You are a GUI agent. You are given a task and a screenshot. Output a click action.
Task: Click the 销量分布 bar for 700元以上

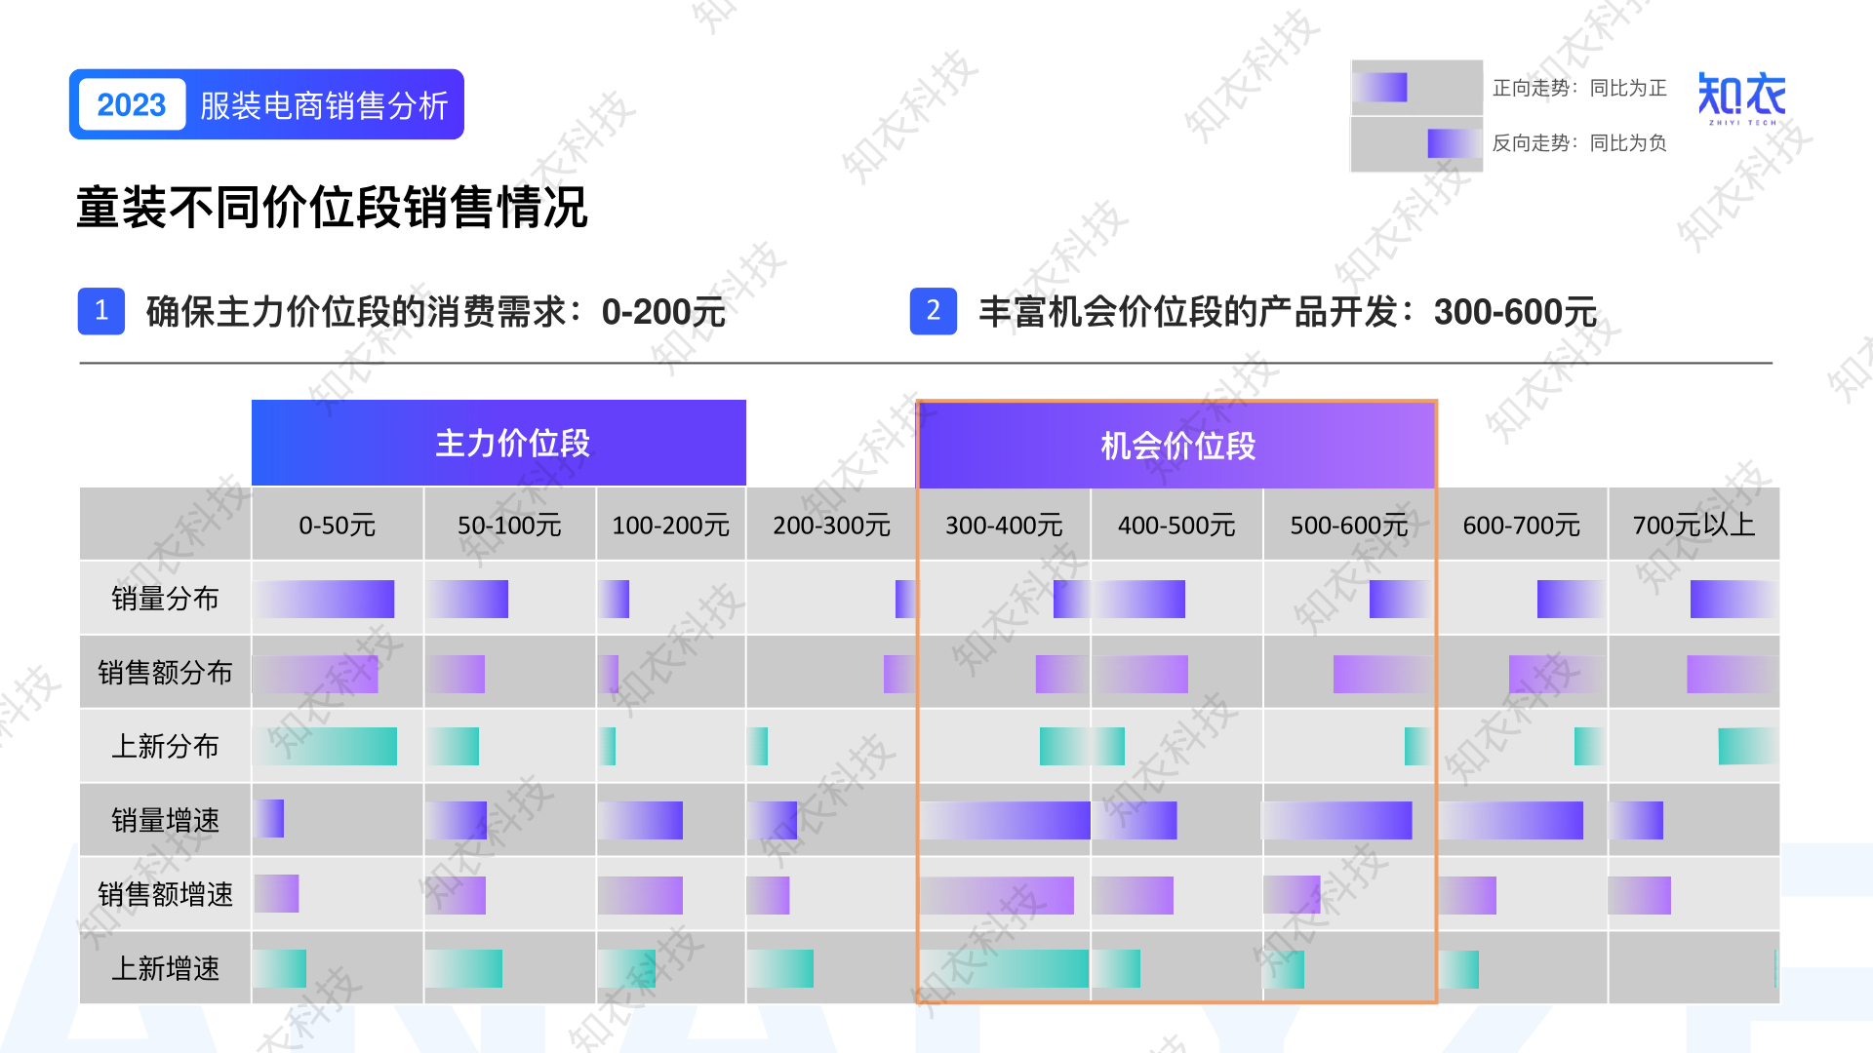1734,599
